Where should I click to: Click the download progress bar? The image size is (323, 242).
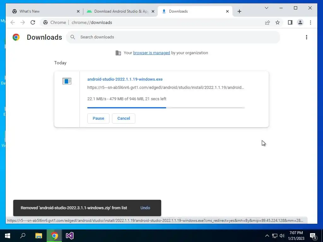[166, 108]
